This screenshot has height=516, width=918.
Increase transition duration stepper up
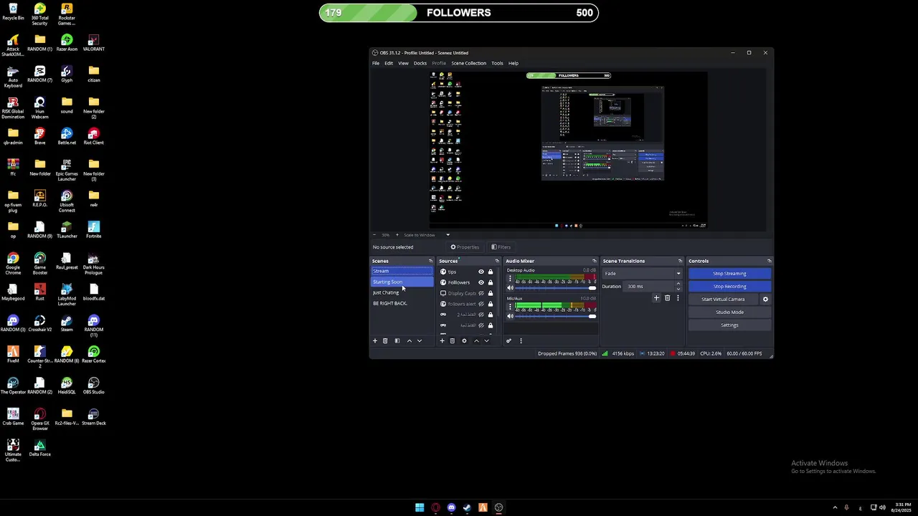[x=678, y=284]
